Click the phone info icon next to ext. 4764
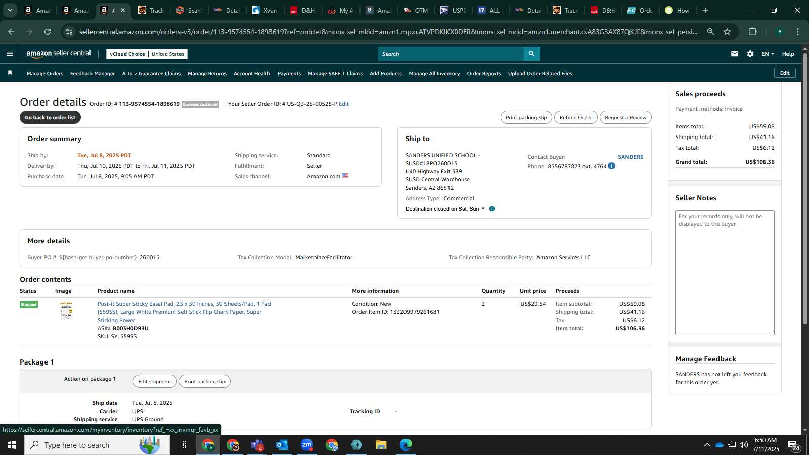 pos(611,166)
